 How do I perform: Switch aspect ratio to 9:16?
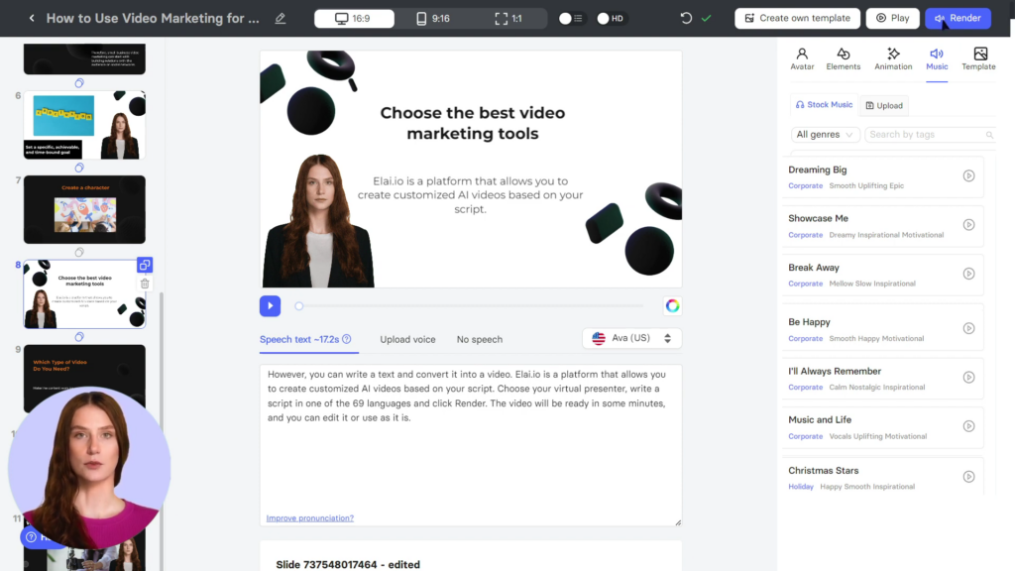coord(435,17)
